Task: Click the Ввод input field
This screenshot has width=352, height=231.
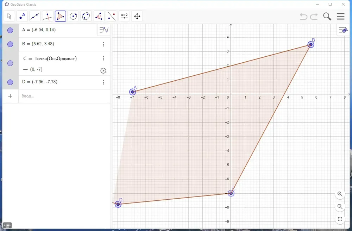Action: (64, 96)
